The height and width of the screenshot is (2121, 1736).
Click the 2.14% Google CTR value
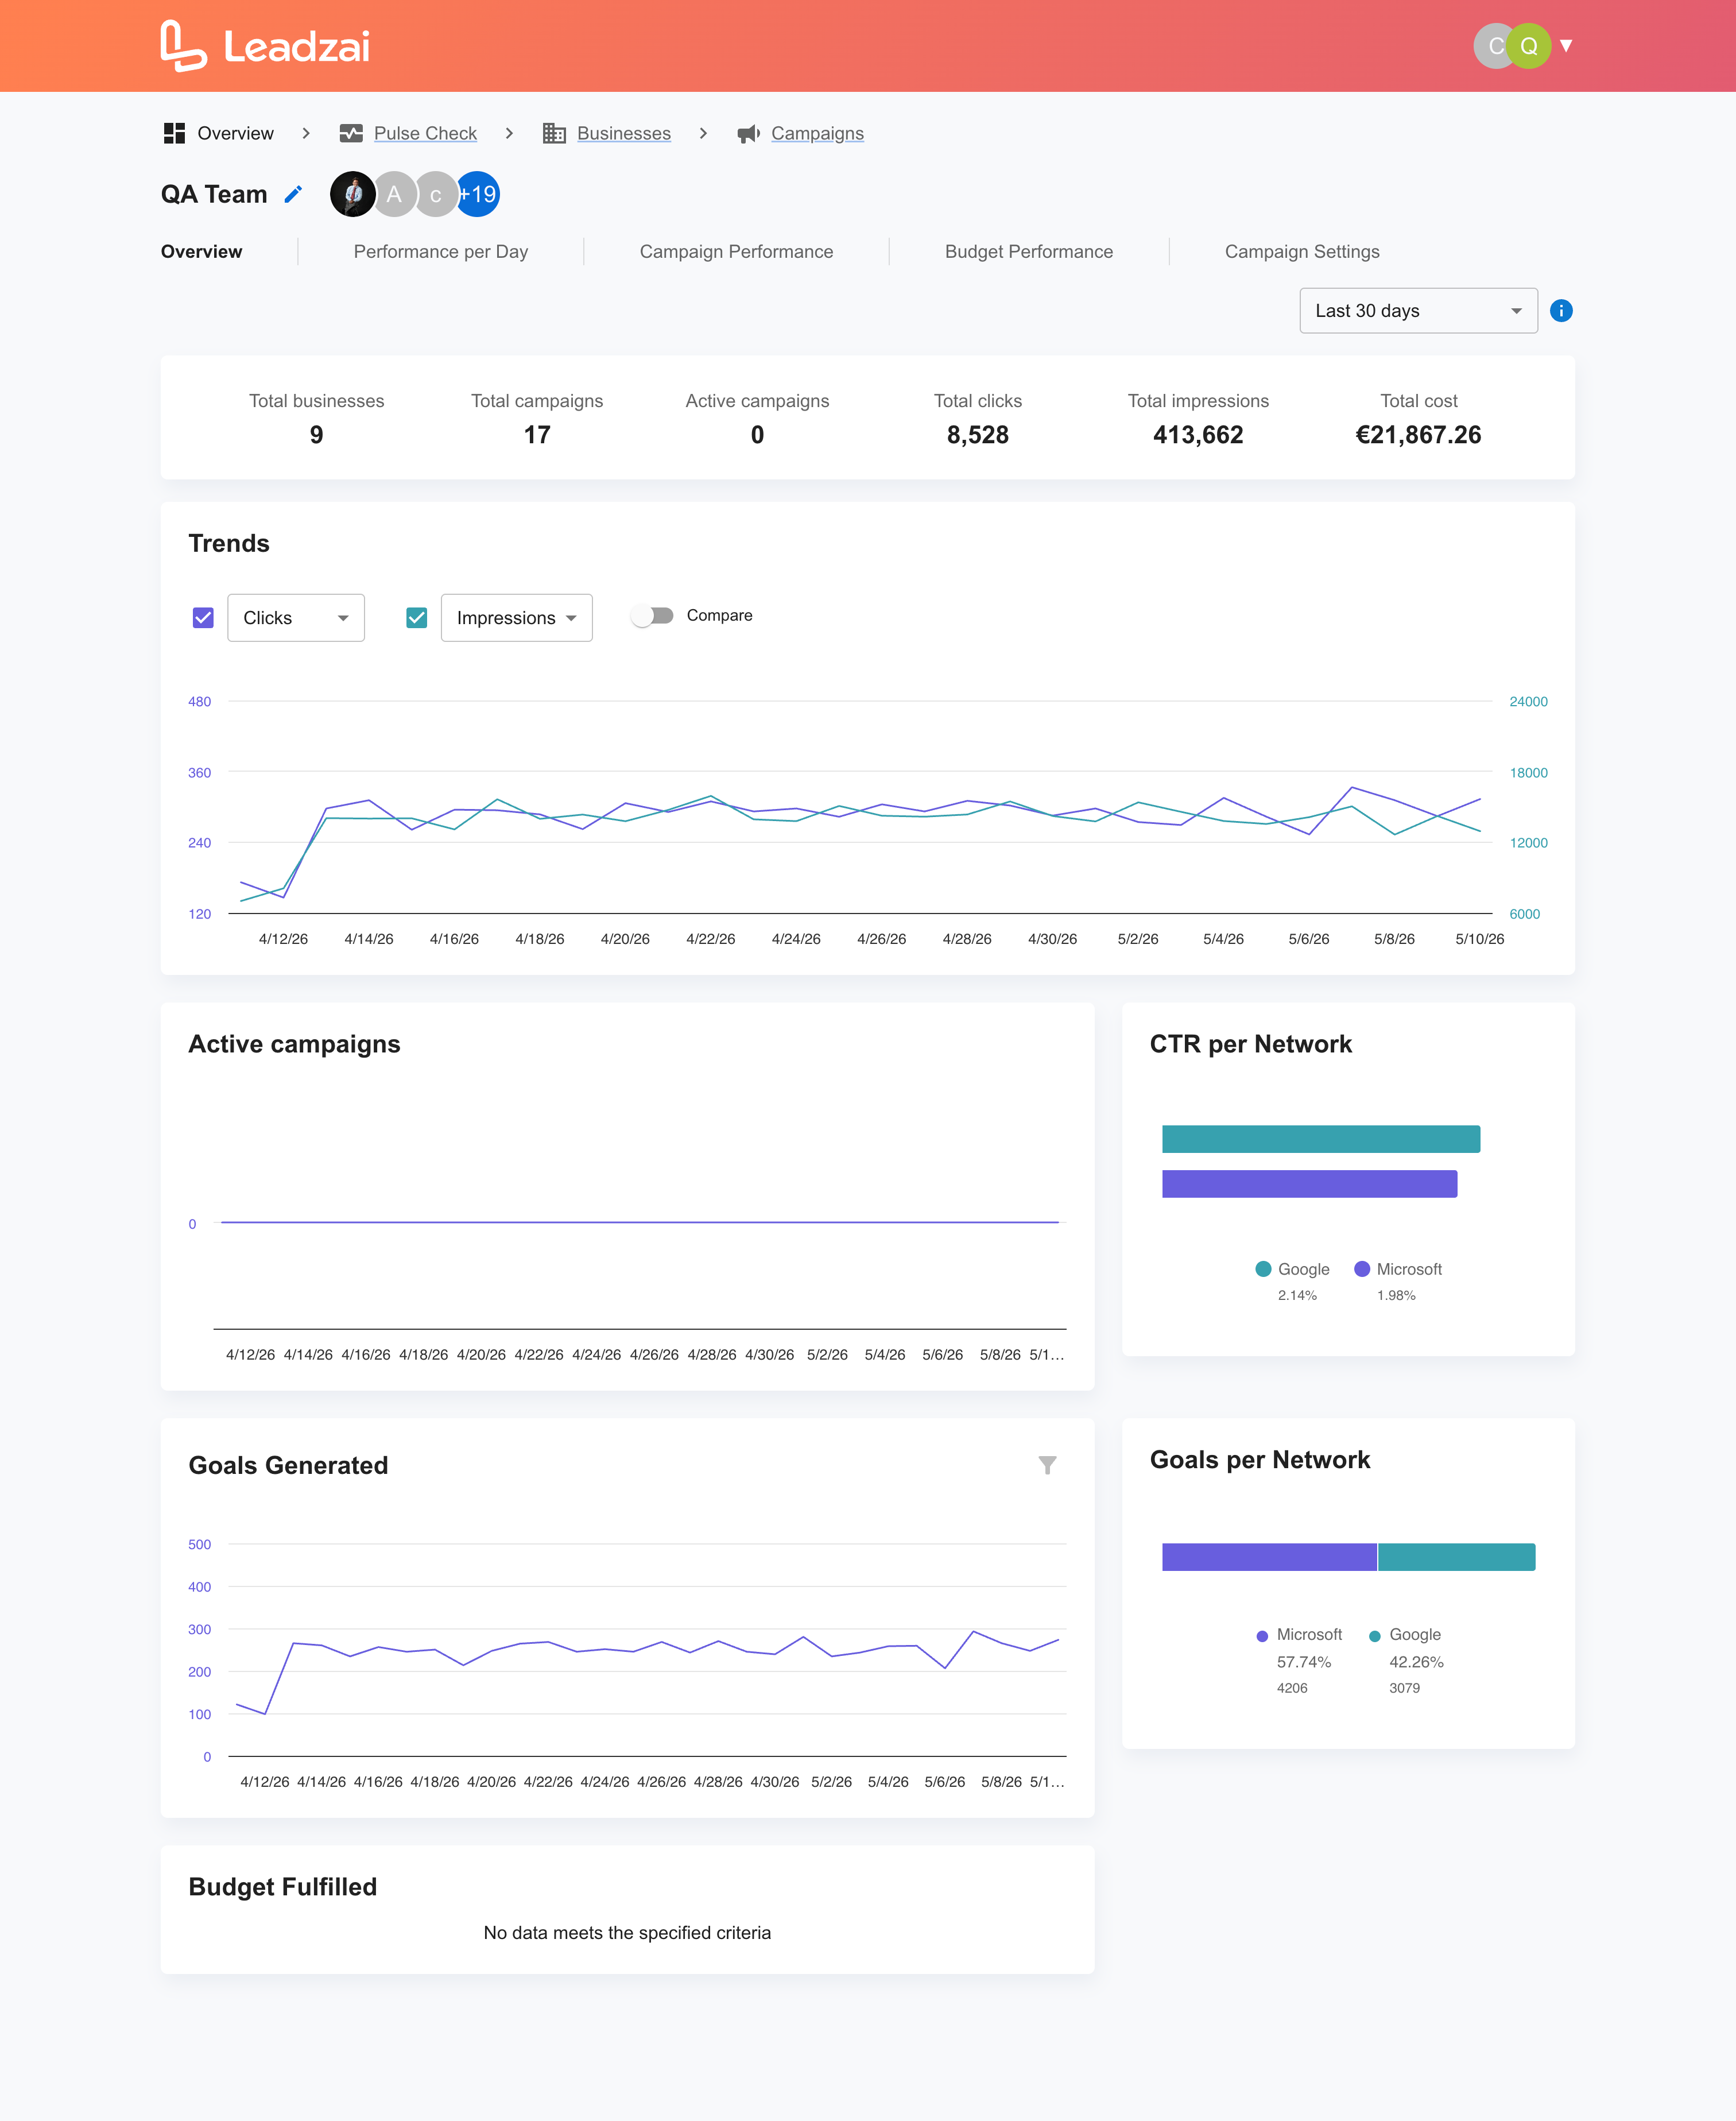tap(1297, 1295)
